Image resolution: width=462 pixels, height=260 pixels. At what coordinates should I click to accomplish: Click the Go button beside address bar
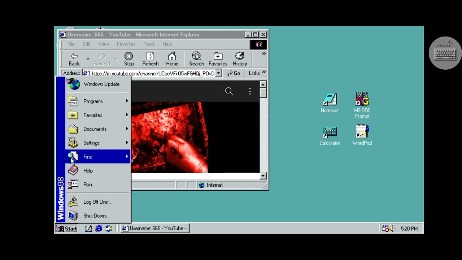click(x=234, y=73)
